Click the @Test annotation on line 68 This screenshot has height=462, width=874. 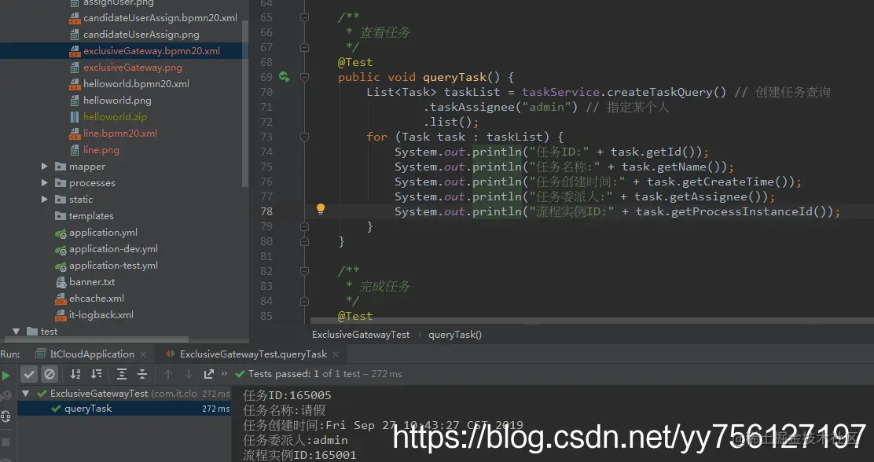[x=355, y=62]
